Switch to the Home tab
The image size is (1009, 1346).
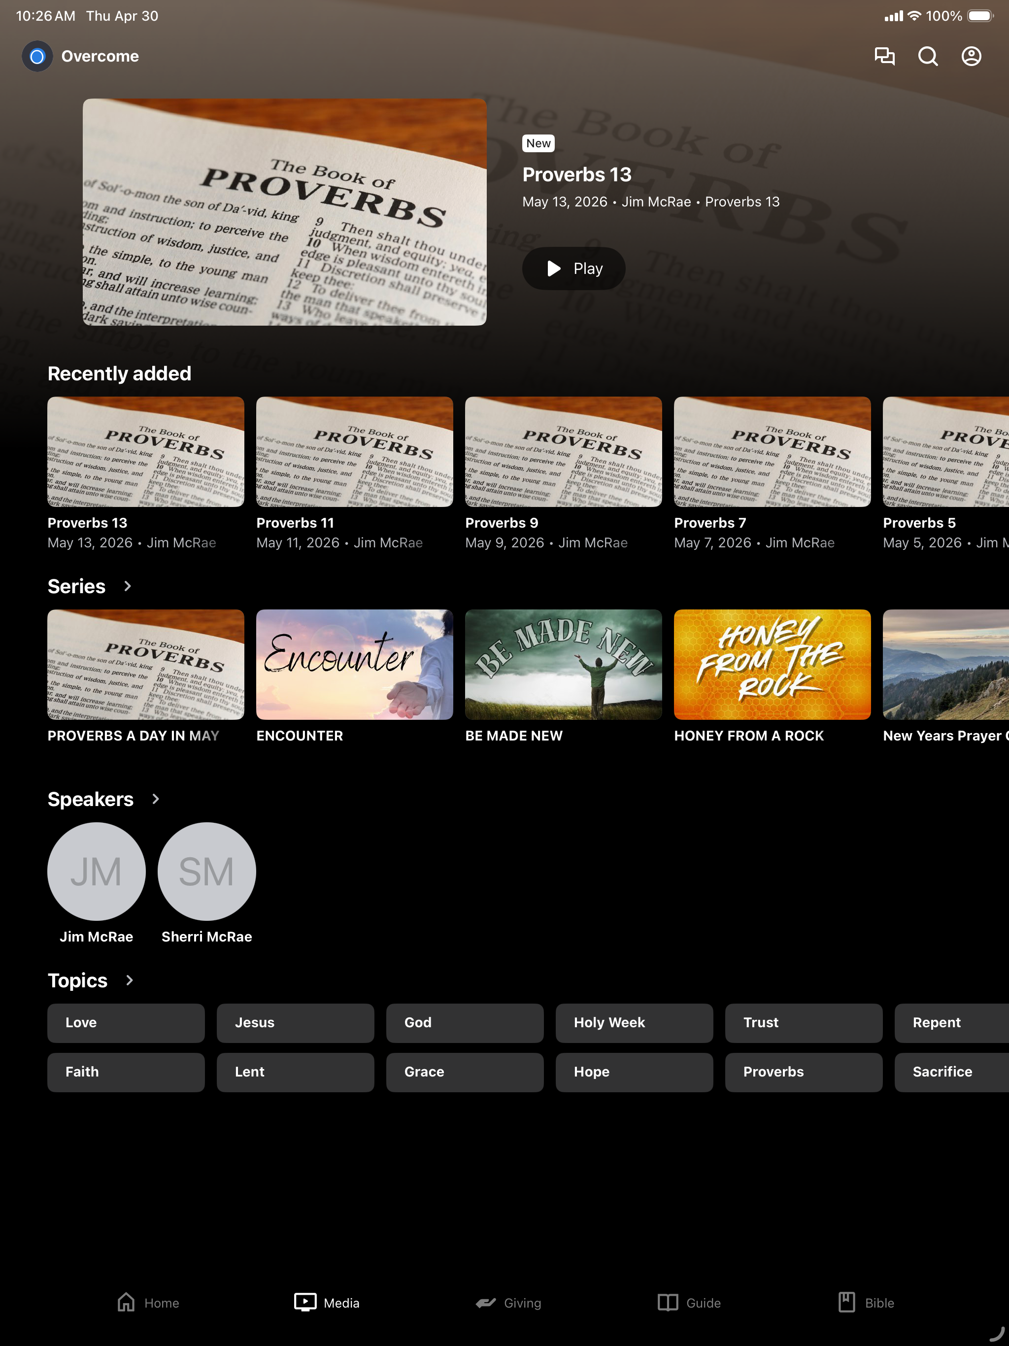pyautogui.click(x=148, y=1303)
